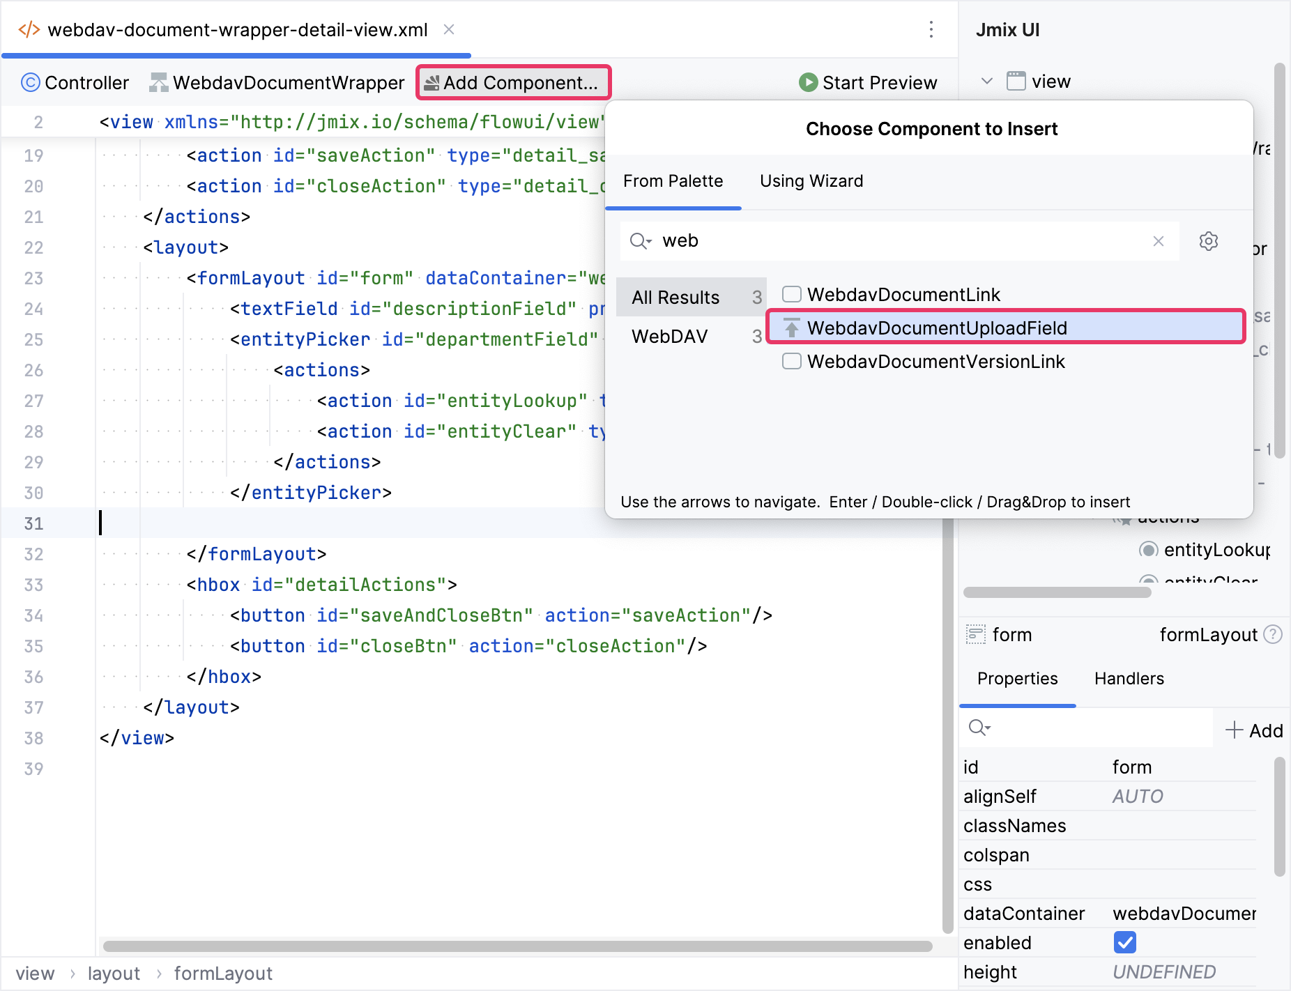This screenshot has height=991, width=1291.
Task: Click the green Start Preview icon
Action: point(808,83)
